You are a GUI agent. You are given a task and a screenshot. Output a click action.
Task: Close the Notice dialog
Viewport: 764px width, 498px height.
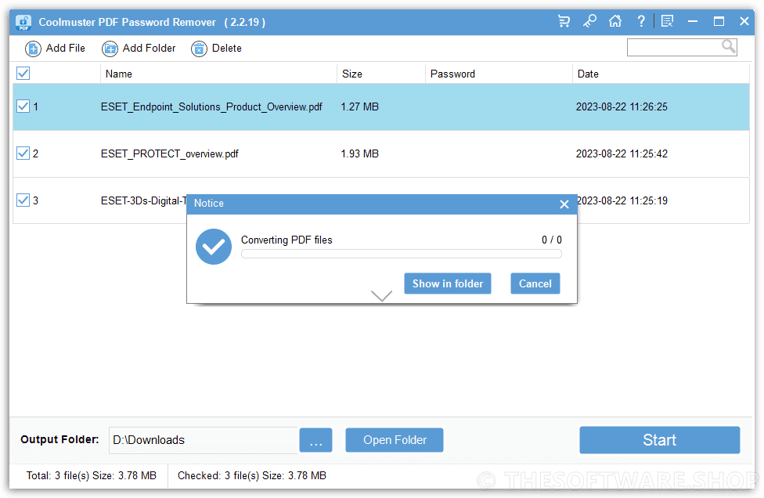[564, 204]
